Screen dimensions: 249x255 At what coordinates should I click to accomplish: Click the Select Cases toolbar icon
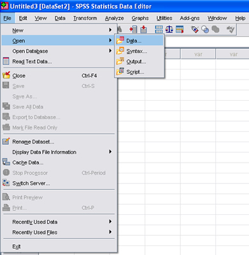180,29
